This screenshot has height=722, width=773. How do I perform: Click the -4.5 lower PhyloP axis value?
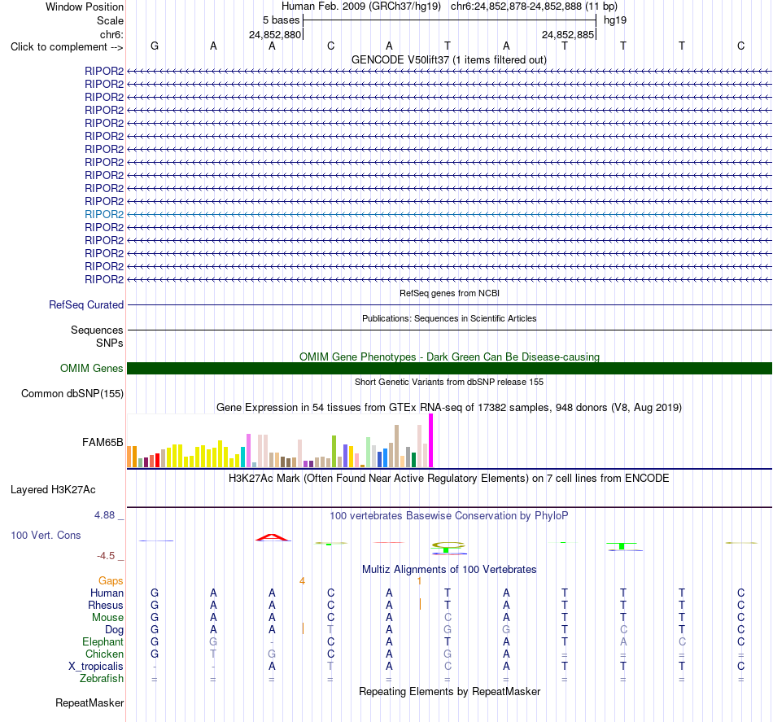pos(106,556)
